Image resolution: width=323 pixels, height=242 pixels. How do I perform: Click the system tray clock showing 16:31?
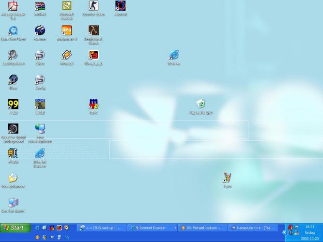click(x=309, y=227)
